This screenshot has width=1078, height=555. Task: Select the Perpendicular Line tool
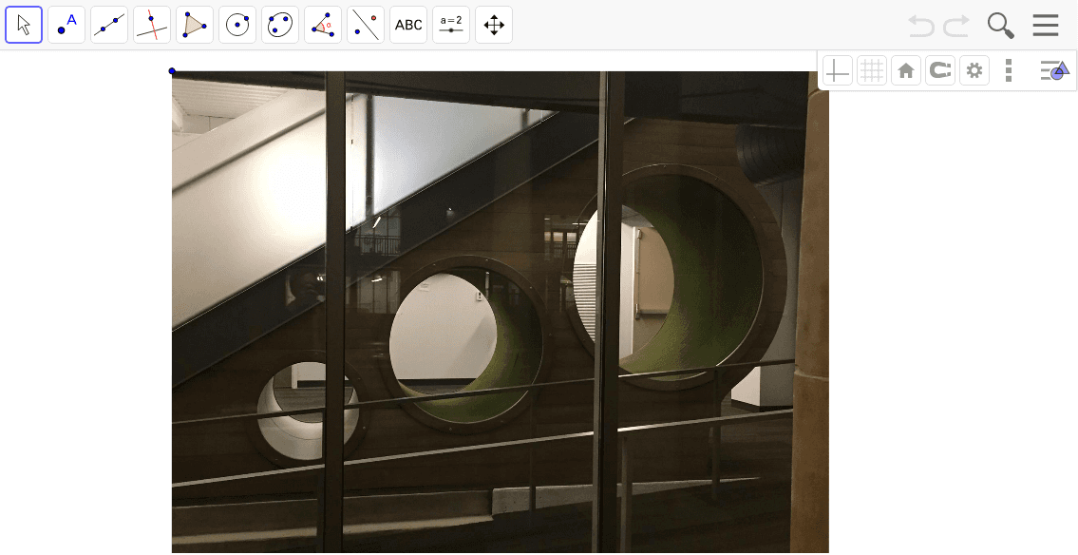point(152,25)
